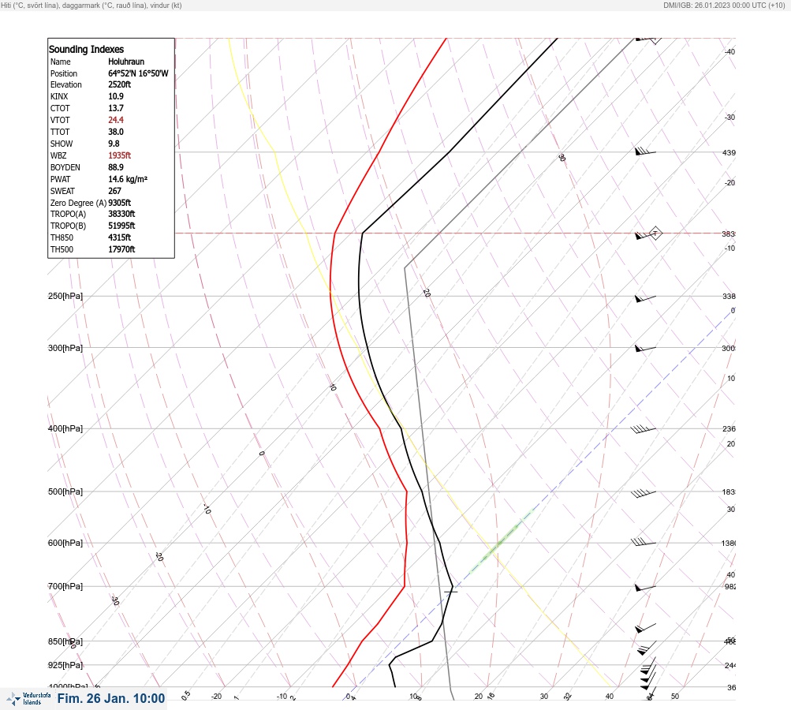791x710 pixels.
Task: Click the red VTOT value 24.4
Action: [x=115, y=120]
